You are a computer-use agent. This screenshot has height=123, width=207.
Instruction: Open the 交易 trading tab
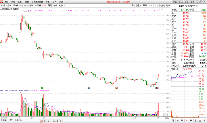pyautogui.click(x=186, y=2)
